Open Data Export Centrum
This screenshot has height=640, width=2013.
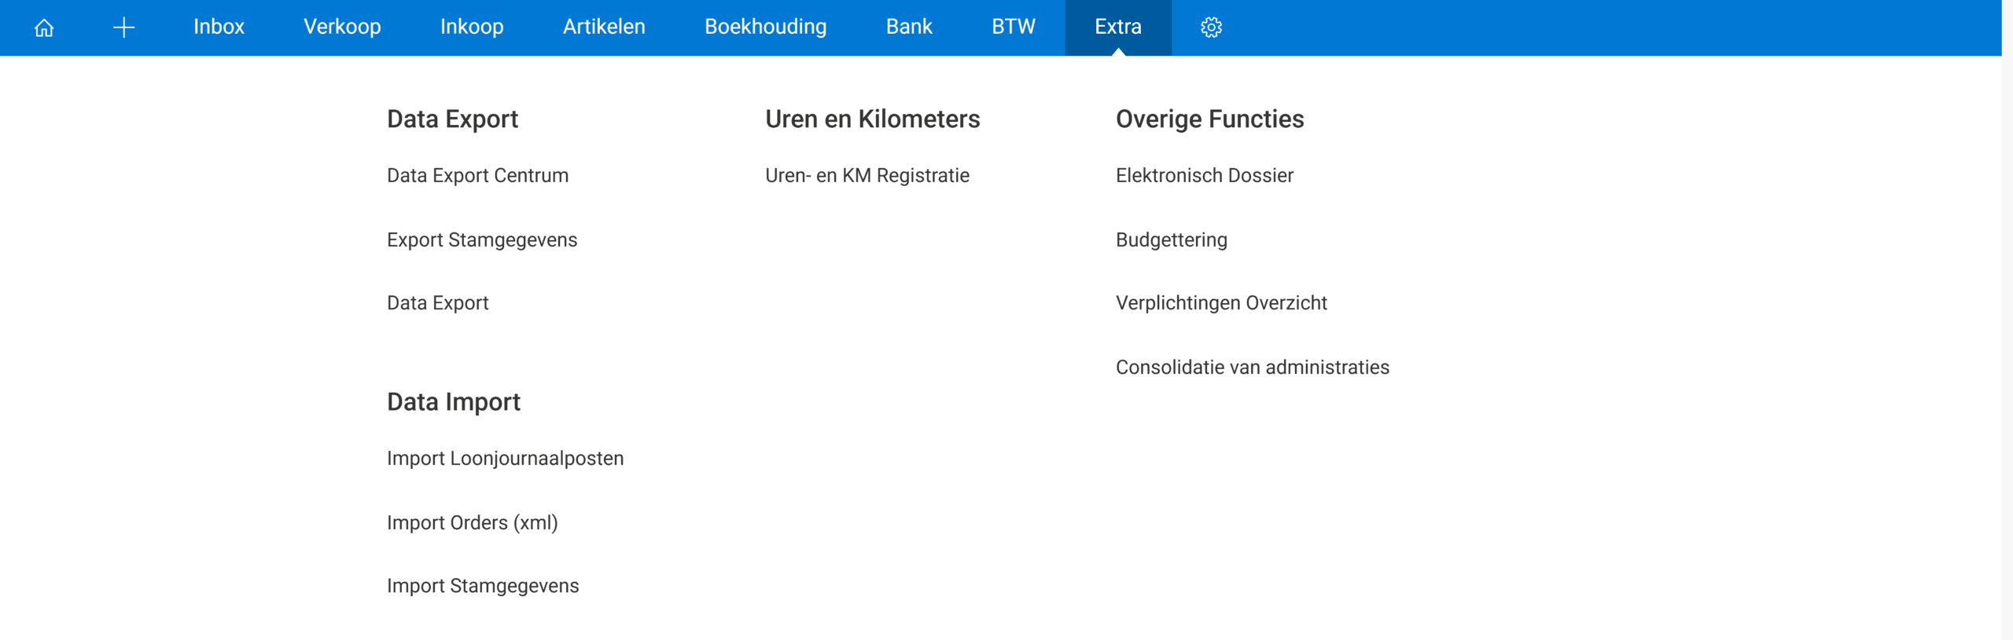(x=477, y=175)
